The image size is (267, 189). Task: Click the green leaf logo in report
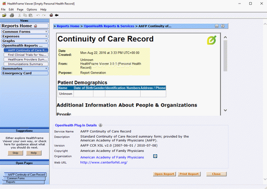tap(212, 40)
